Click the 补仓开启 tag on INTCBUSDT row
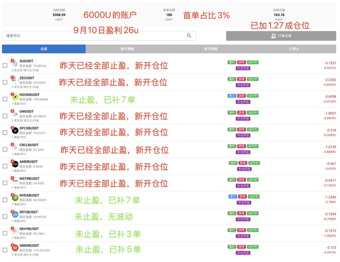The image size is (340, 262). click(243, 220)
